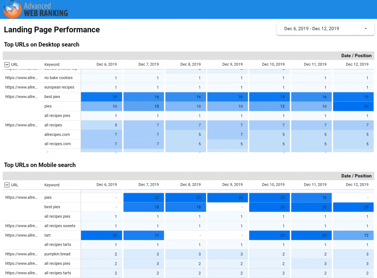This screenshot has height=278, width=377.
Task: Click Desktop 'pies' Dec 12 cell showing 20
Action: tap(353, 106)
